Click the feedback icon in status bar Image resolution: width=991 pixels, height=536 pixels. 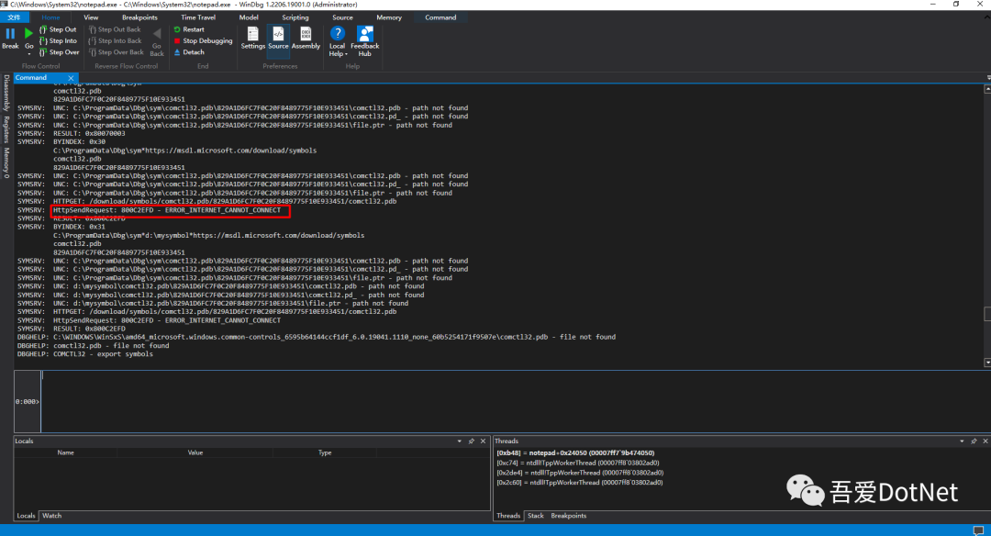(x=978, y=530)
